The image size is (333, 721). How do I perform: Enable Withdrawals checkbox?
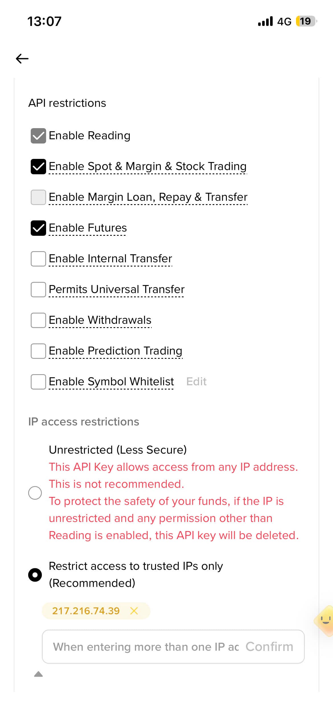tap(38, 320)
